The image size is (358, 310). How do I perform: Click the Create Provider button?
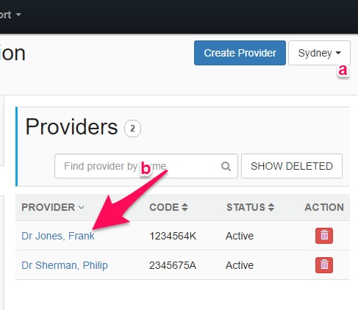pyautogui.click(x=240, y=53)
